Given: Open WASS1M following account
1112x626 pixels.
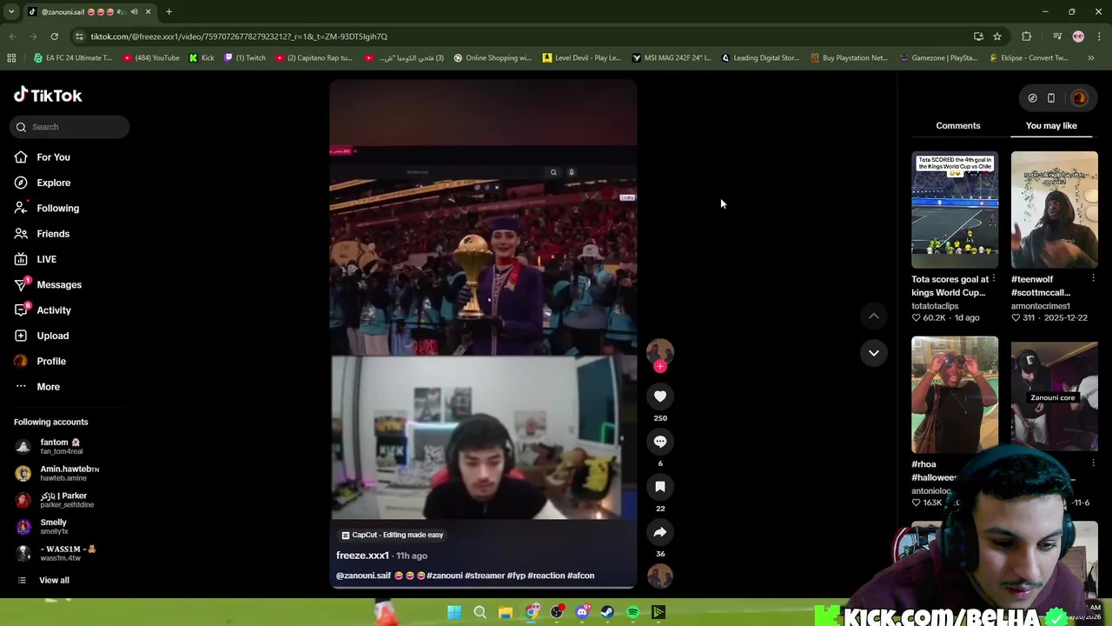Looking at the screenshot, I should (x=56, y=553).
